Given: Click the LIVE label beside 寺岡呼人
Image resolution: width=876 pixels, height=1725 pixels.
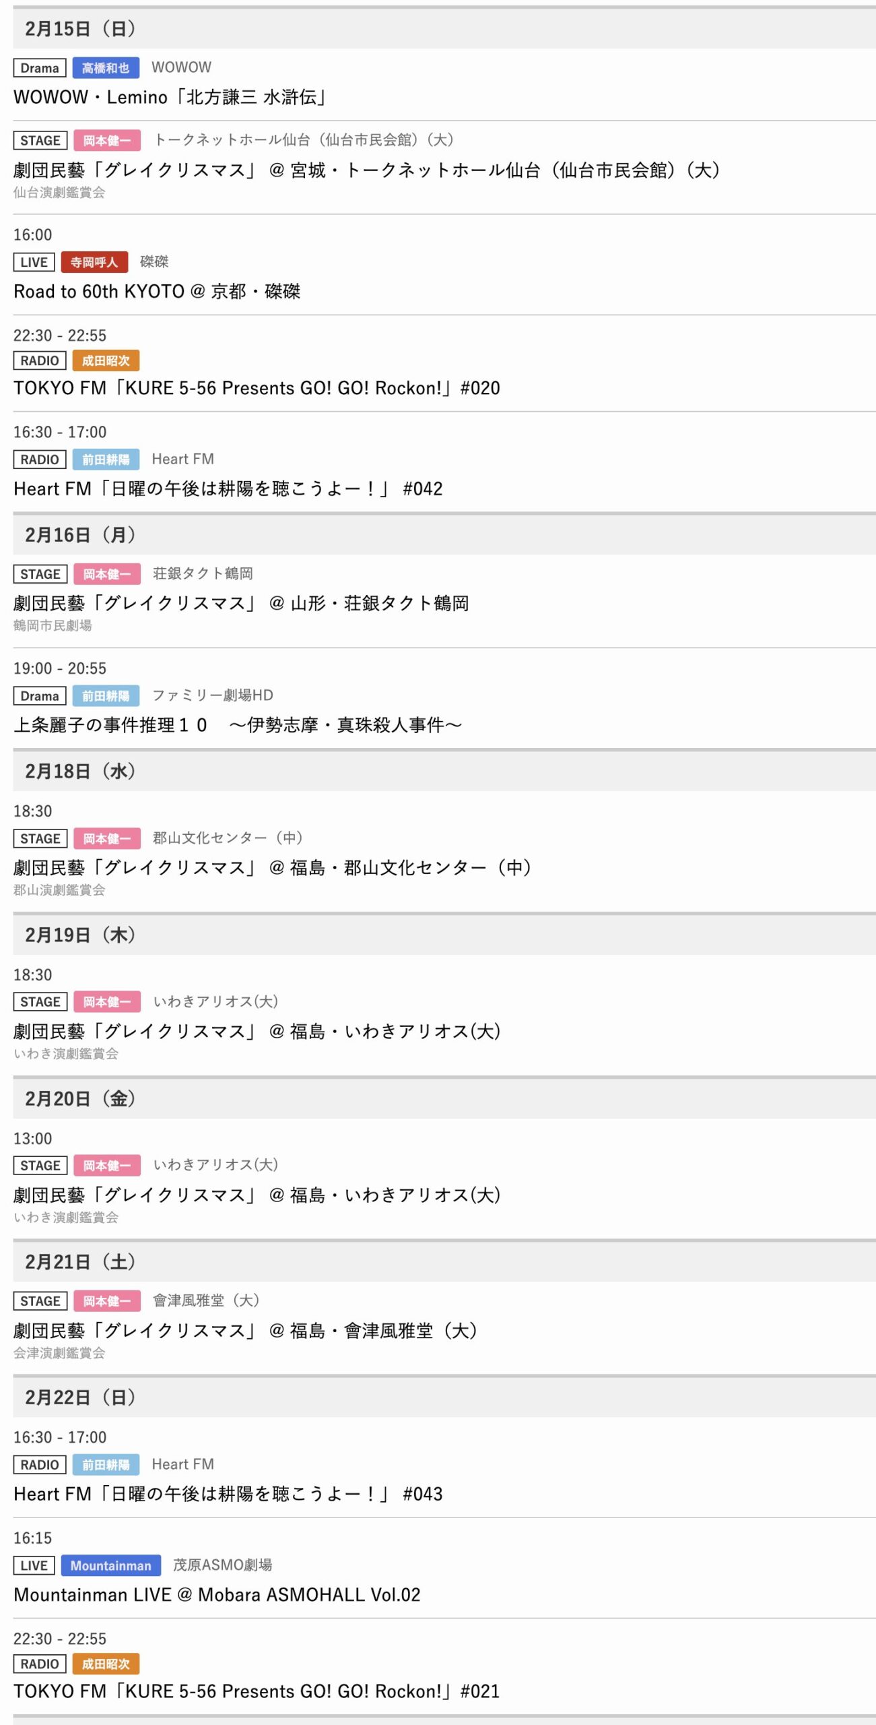Looking at the screenshot, I should (34, 262).
